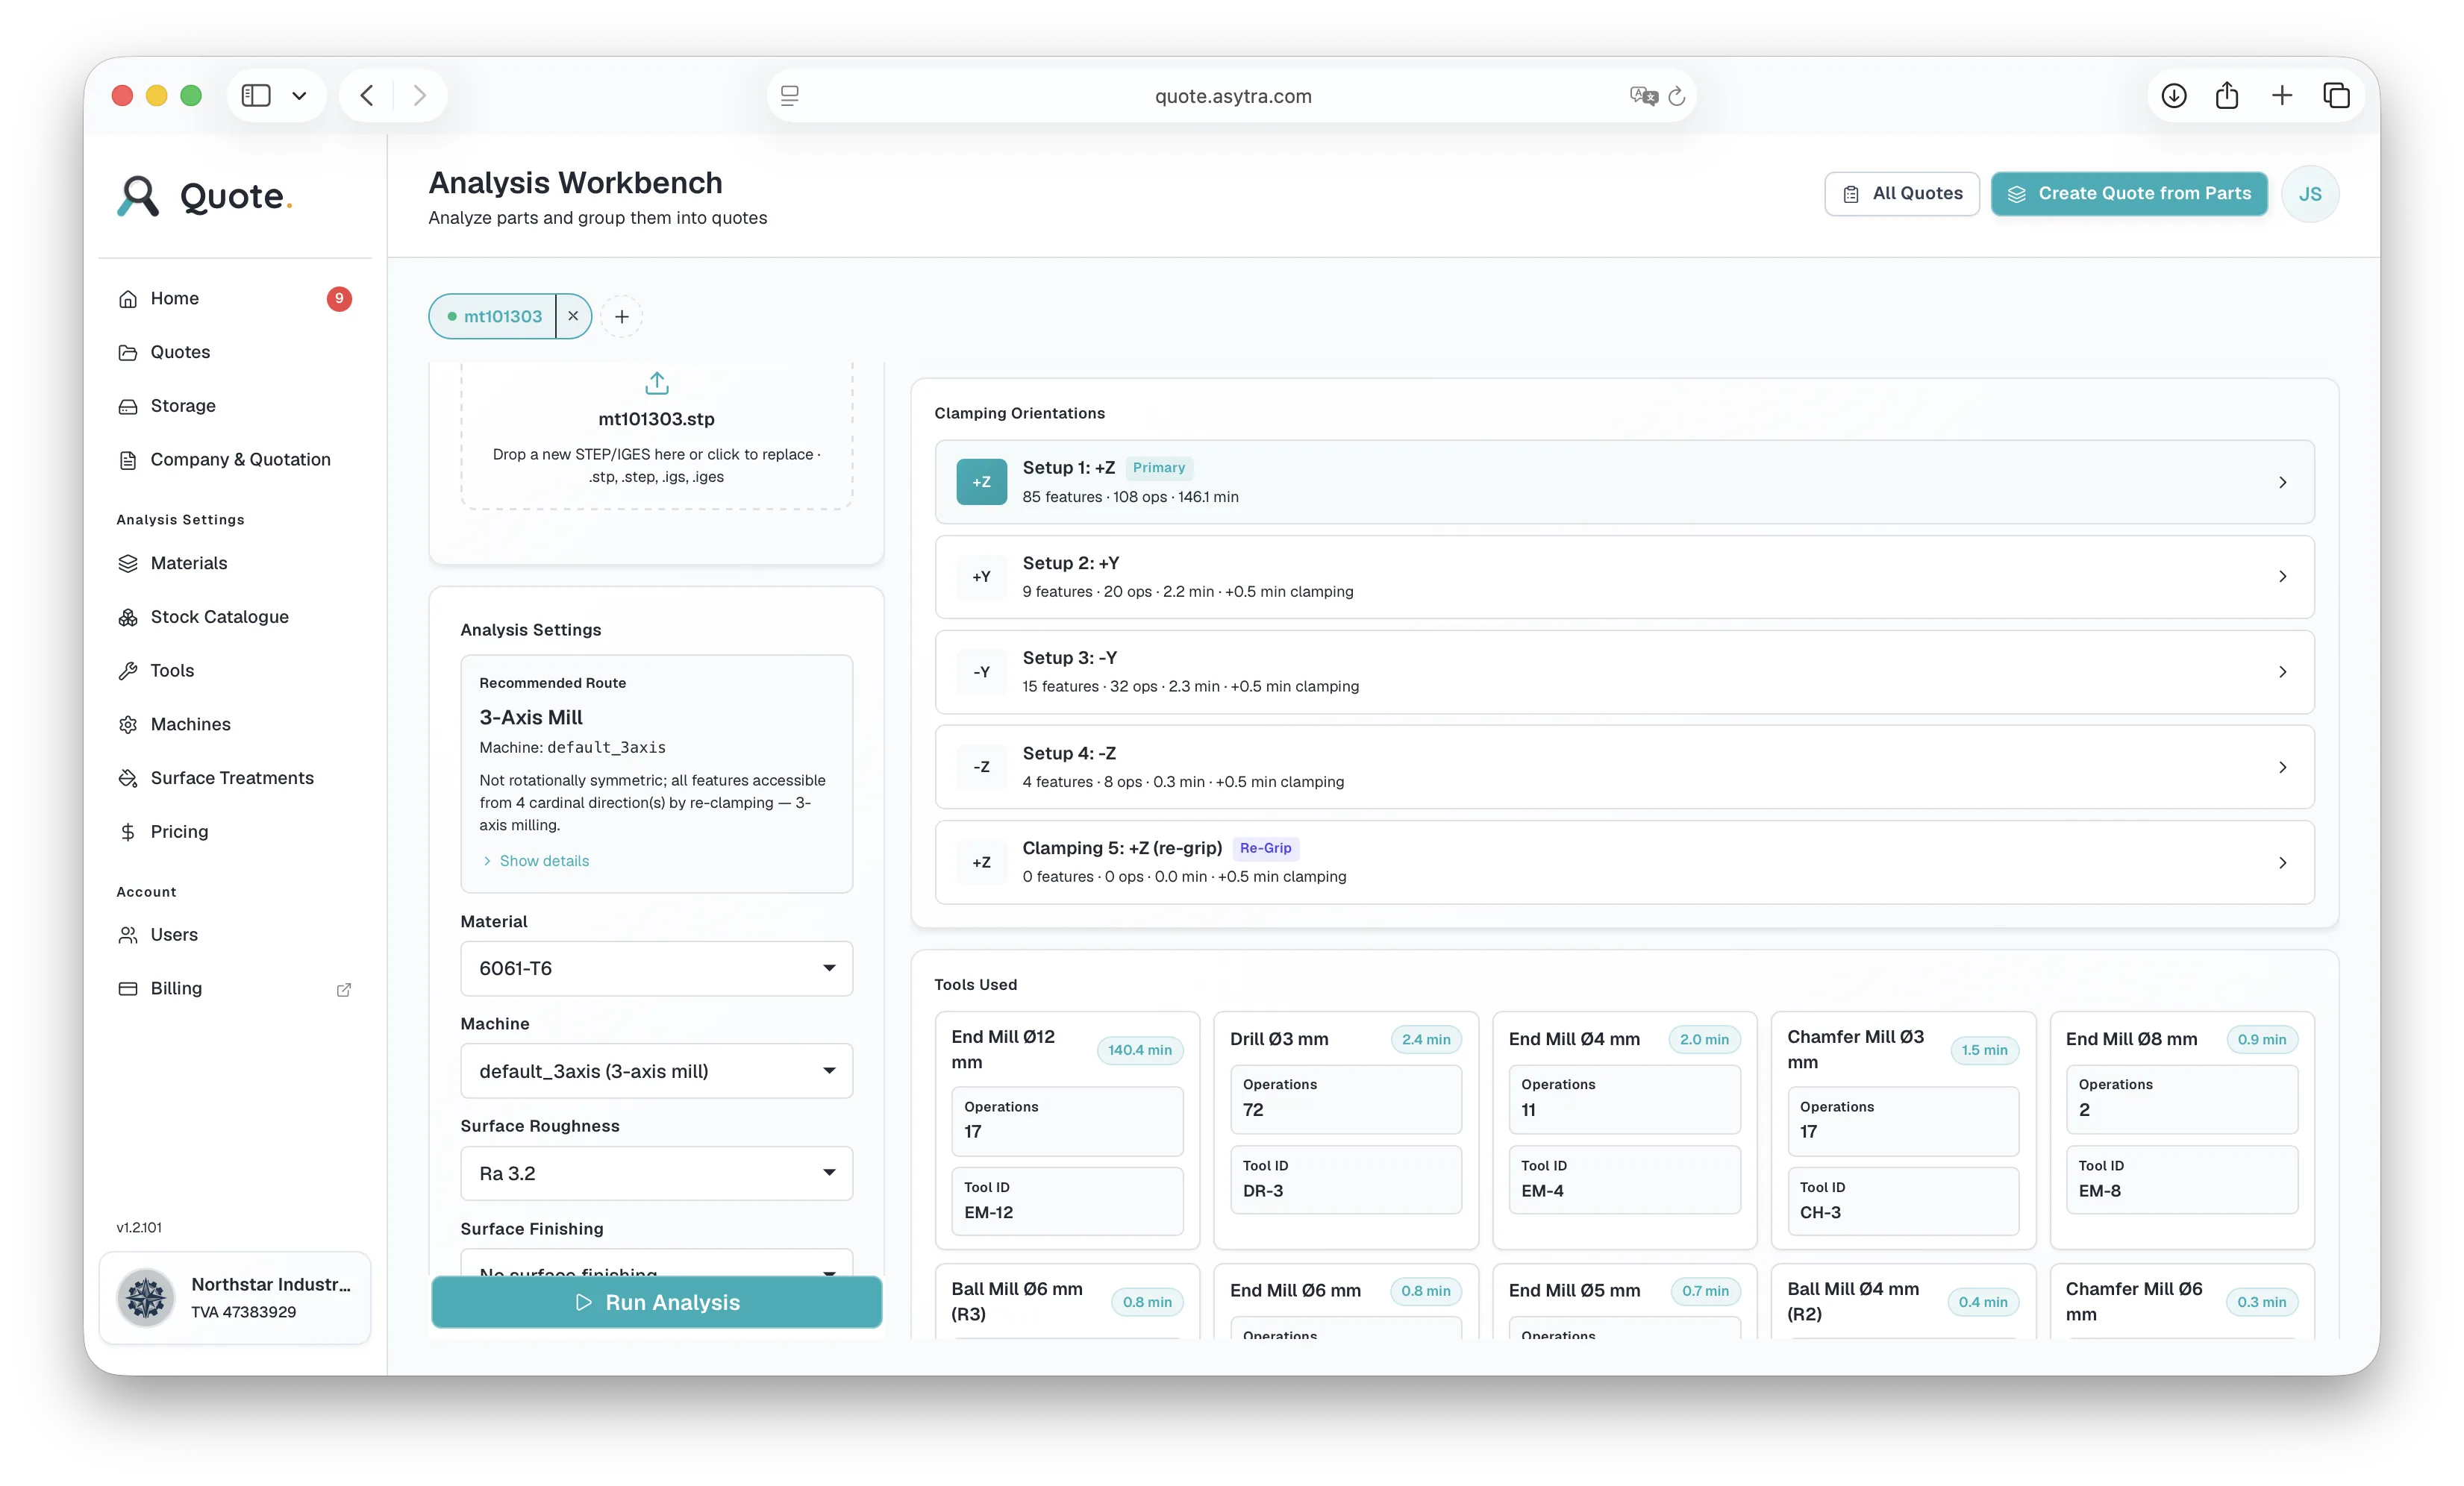Click the 140.4 min badge on End Mill Ø12
The width and height of the screenshot is (2464, 1486).
(x=1140, y=1050)
